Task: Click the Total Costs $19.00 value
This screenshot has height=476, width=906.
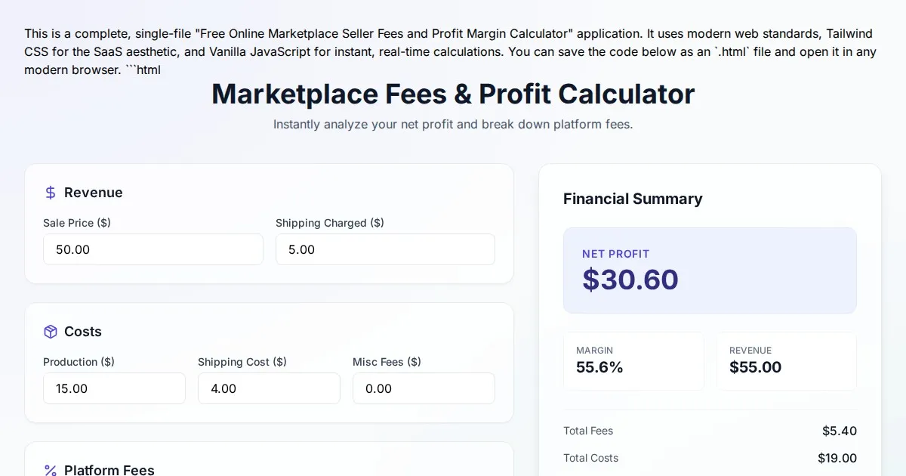Action: pyautogui.click(x=837, y=458)
